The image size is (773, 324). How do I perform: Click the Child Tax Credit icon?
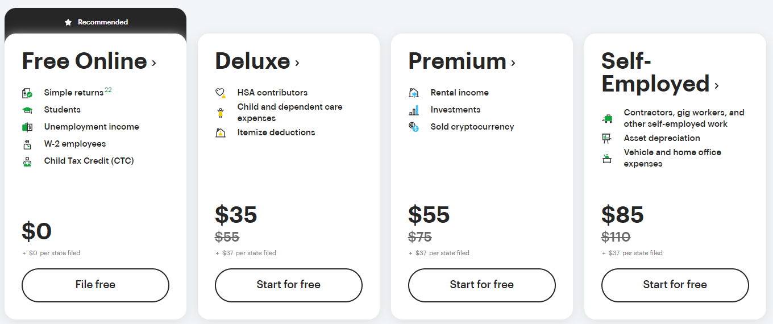[27, 161]
